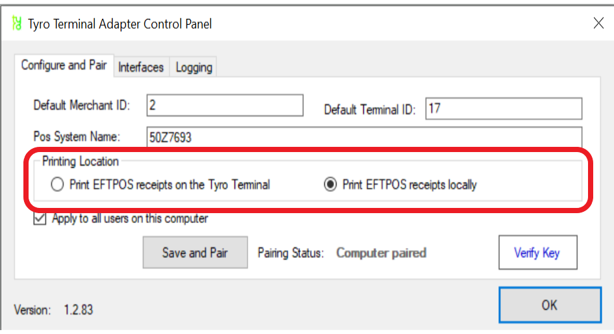Select printing receipts on the Tyro Terminal

(x=58, y=185)
